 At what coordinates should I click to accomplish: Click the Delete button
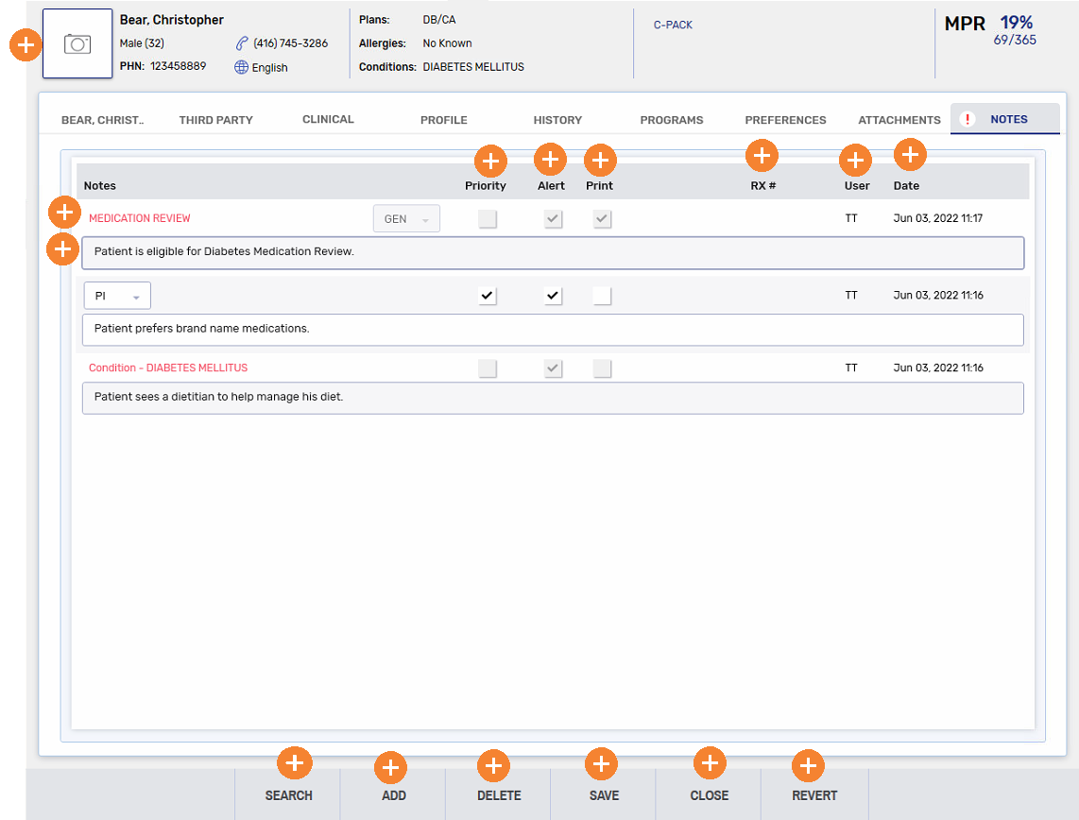(499, 795)
